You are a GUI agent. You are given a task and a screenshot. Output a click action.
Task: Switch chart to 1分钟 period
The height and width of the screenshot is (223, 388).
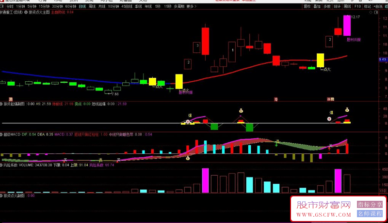point(20,6)
